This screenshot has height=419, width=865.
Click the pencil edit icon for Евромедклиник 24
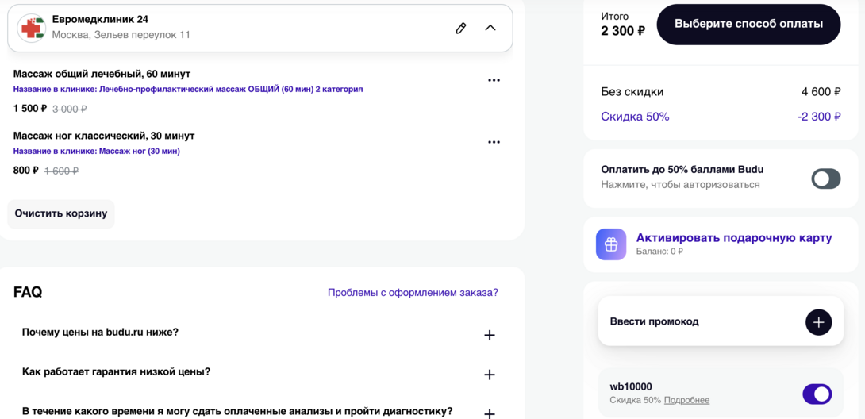[460, 28]
